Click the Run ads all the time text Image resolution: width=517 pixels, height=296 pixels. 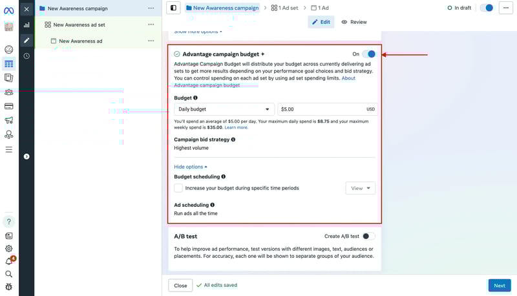[x=196, y=213]
